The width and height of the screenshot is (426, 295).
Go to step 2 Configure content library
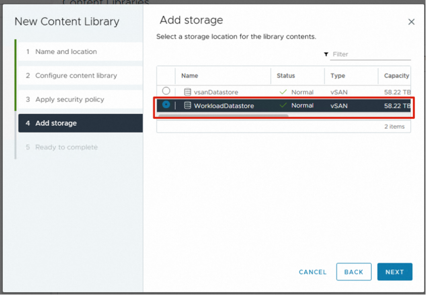[76, 76]
